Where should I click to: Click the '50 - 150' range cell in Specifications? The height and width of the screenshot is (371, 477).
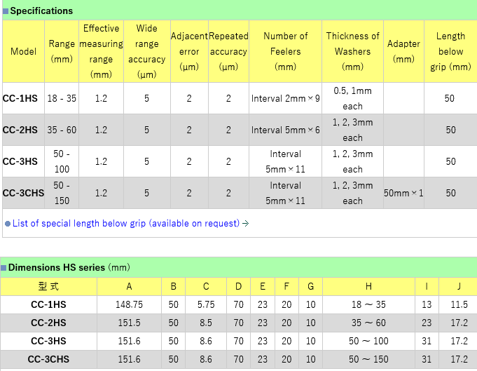tap(62, 193)
